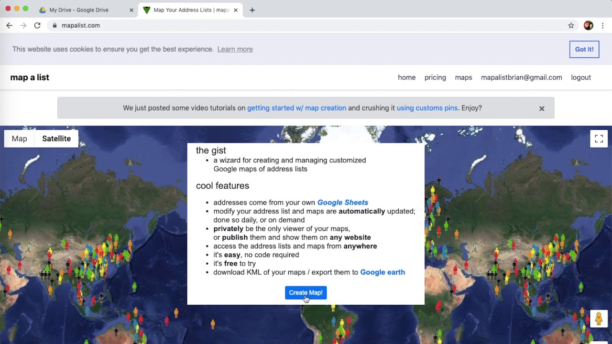Image resolution: width=612 pixels, height=344 pixels.
Task: Select the Map Your Address Lists tab
Action: [190, 10]
